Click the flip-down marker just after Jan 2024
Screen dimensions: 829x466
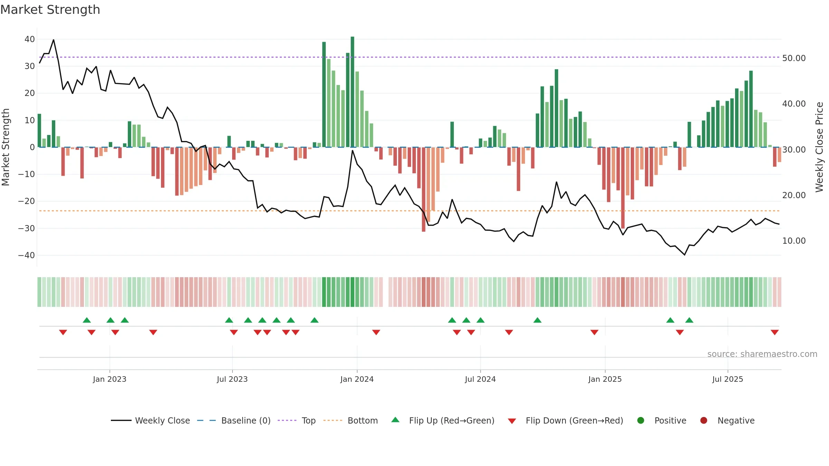[376, 332]
